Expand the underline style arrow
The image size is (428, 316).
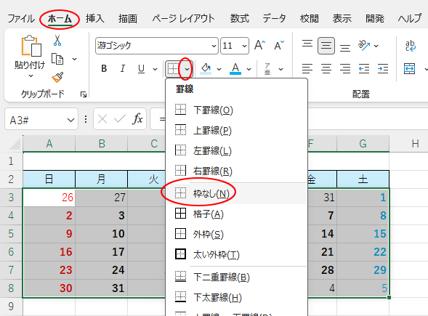tap(155, 69)
